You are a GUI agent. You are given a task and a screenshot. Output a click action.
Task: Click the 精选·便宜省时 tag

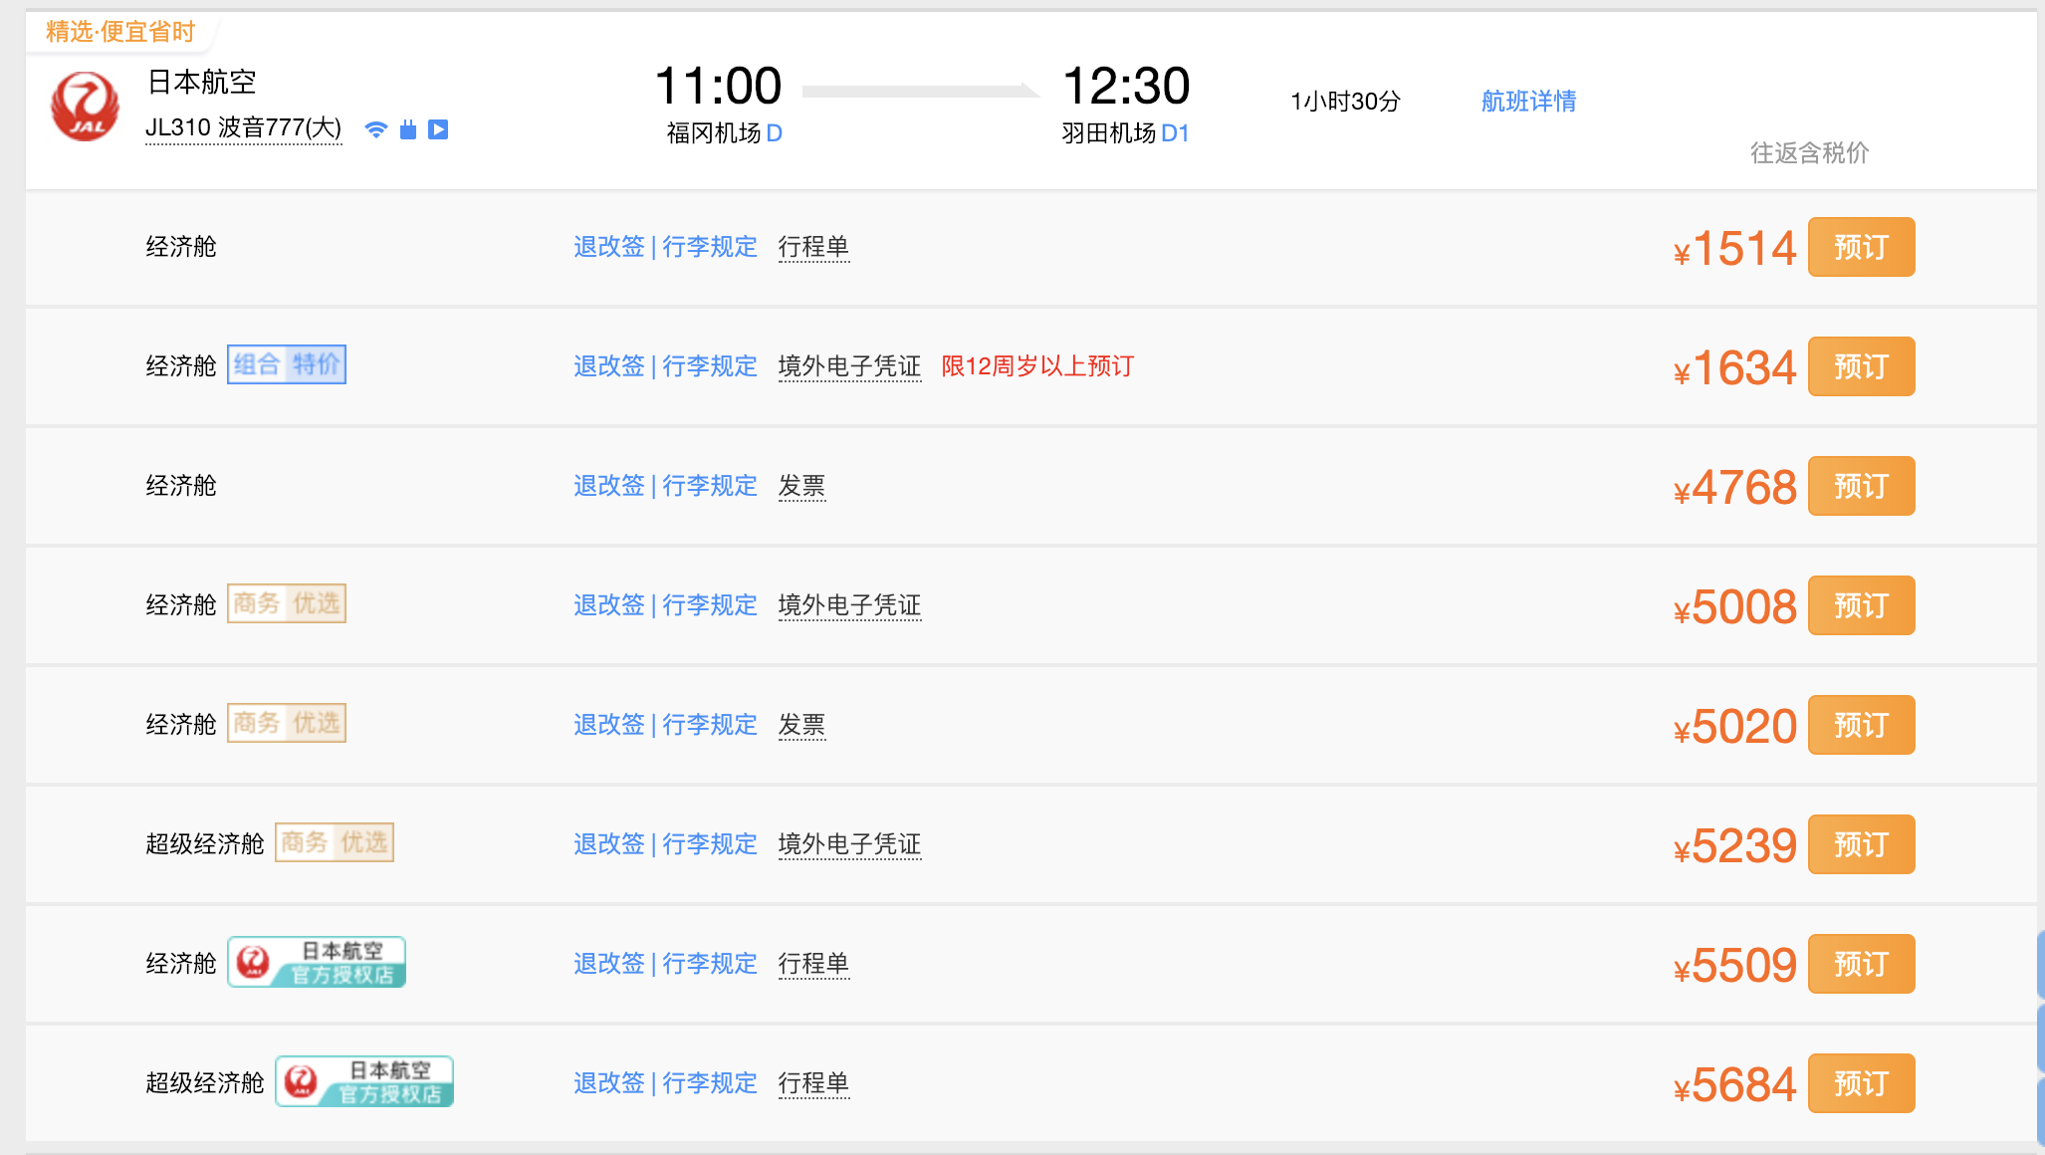tap(120, 32)
